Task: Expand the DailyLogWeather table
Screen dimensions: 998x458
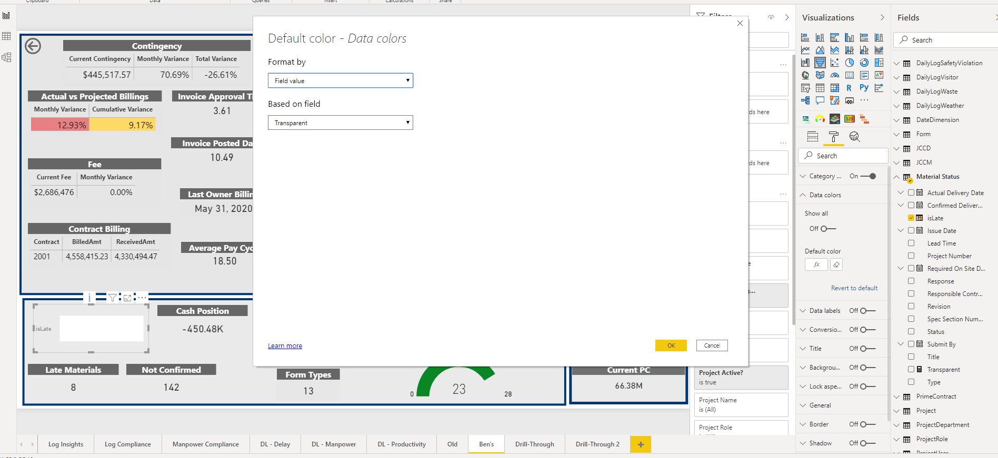Action: point(896,106)
